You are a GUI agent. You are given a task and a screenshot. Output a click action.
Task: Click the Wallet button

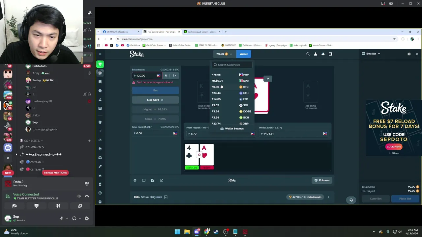pyautogui.click(x=243, y=54)
